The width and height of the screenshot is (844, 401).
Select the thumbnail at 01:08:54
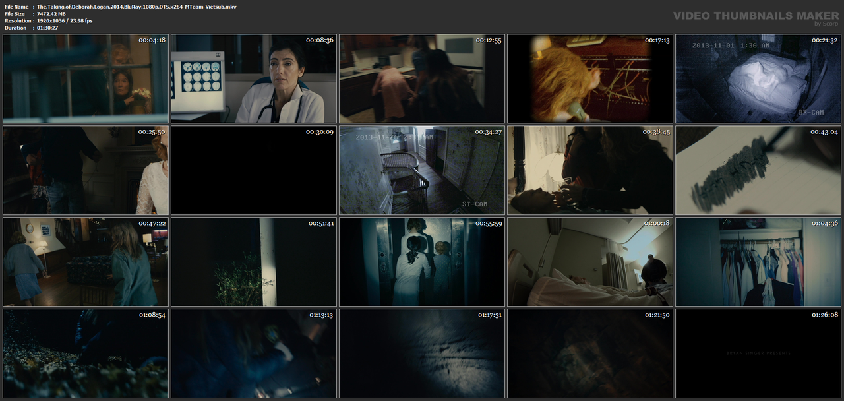pyautogui.click(x=86, y=354)
